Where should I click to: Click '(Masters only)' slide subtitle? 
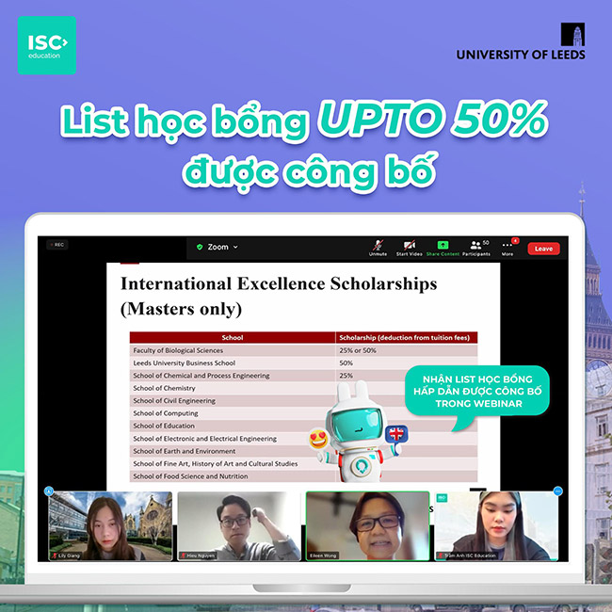[181, 309]
